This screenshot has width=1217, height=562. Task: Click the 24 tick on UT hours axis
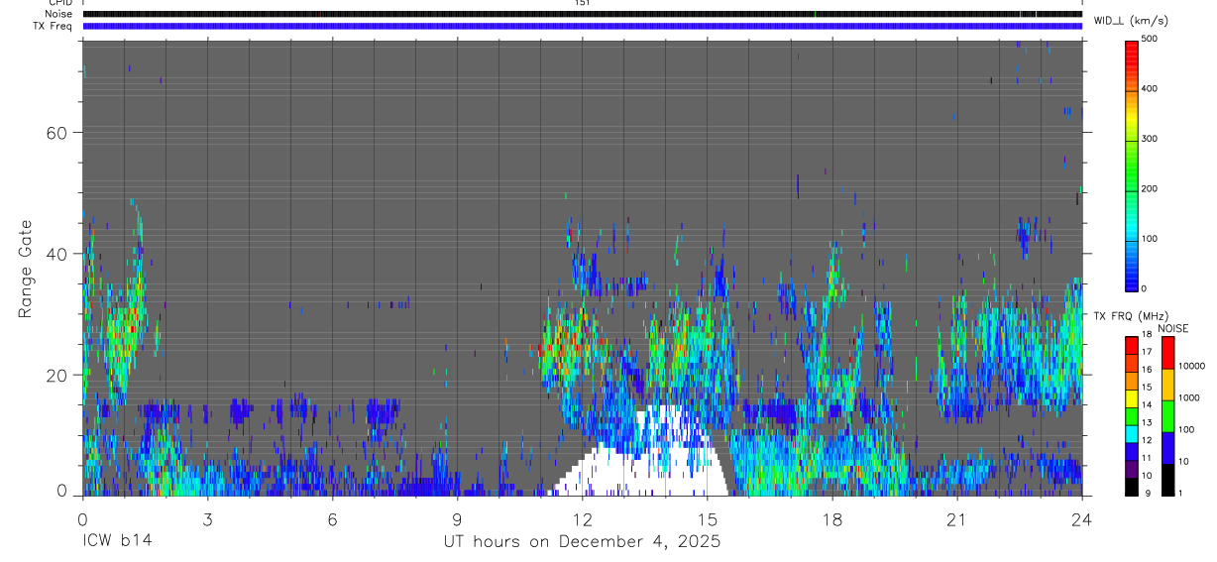(x=1081, y=519)
